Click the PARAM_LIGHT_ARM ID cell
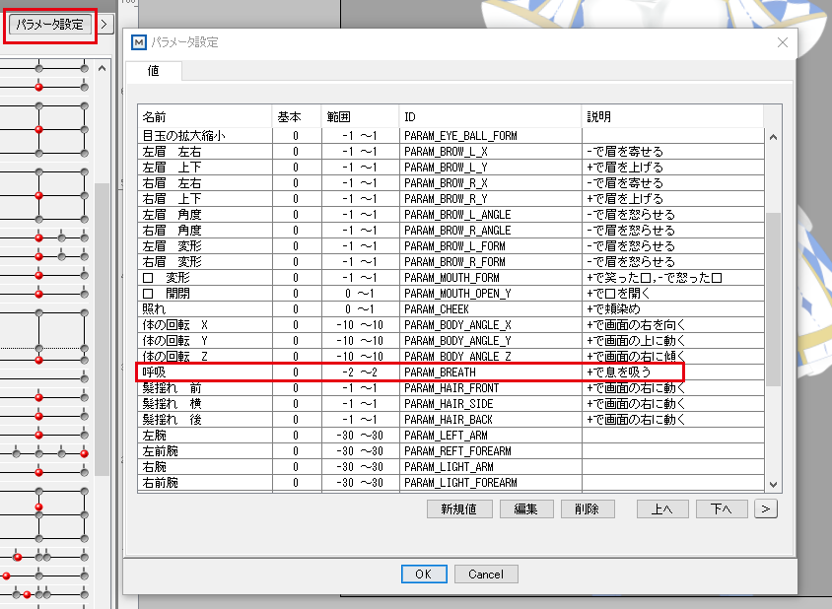This screenshot has height=609, width=832. (x=490, y=467)
